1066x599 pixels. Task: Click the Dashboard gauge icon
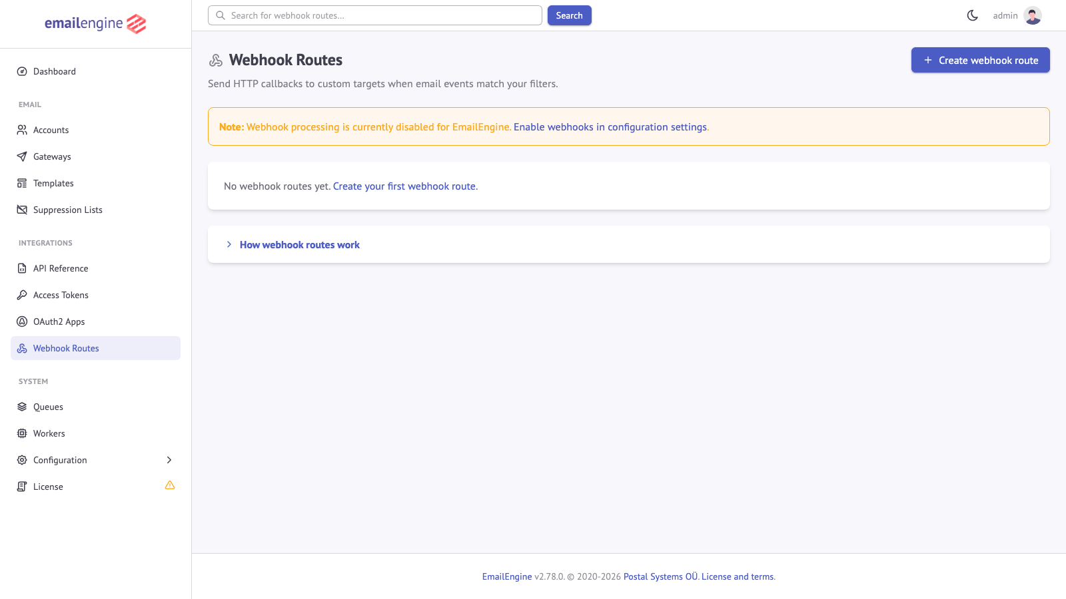(22, 71)
